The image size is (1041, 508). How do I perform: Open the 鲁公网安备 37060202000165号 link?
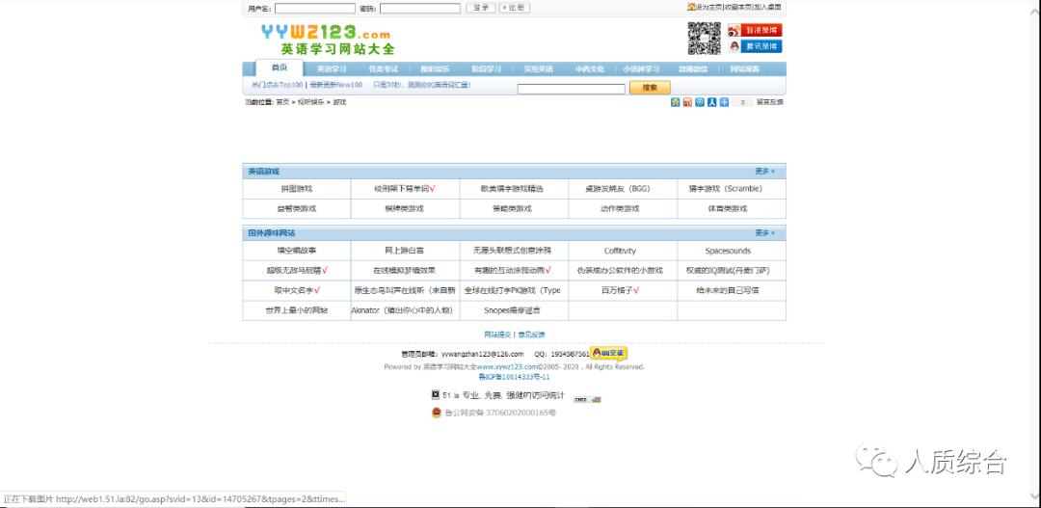click(x=500, y=413)
